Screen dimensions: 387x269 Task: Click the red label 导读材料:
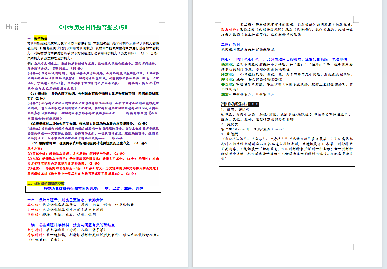tap(35, 235)
